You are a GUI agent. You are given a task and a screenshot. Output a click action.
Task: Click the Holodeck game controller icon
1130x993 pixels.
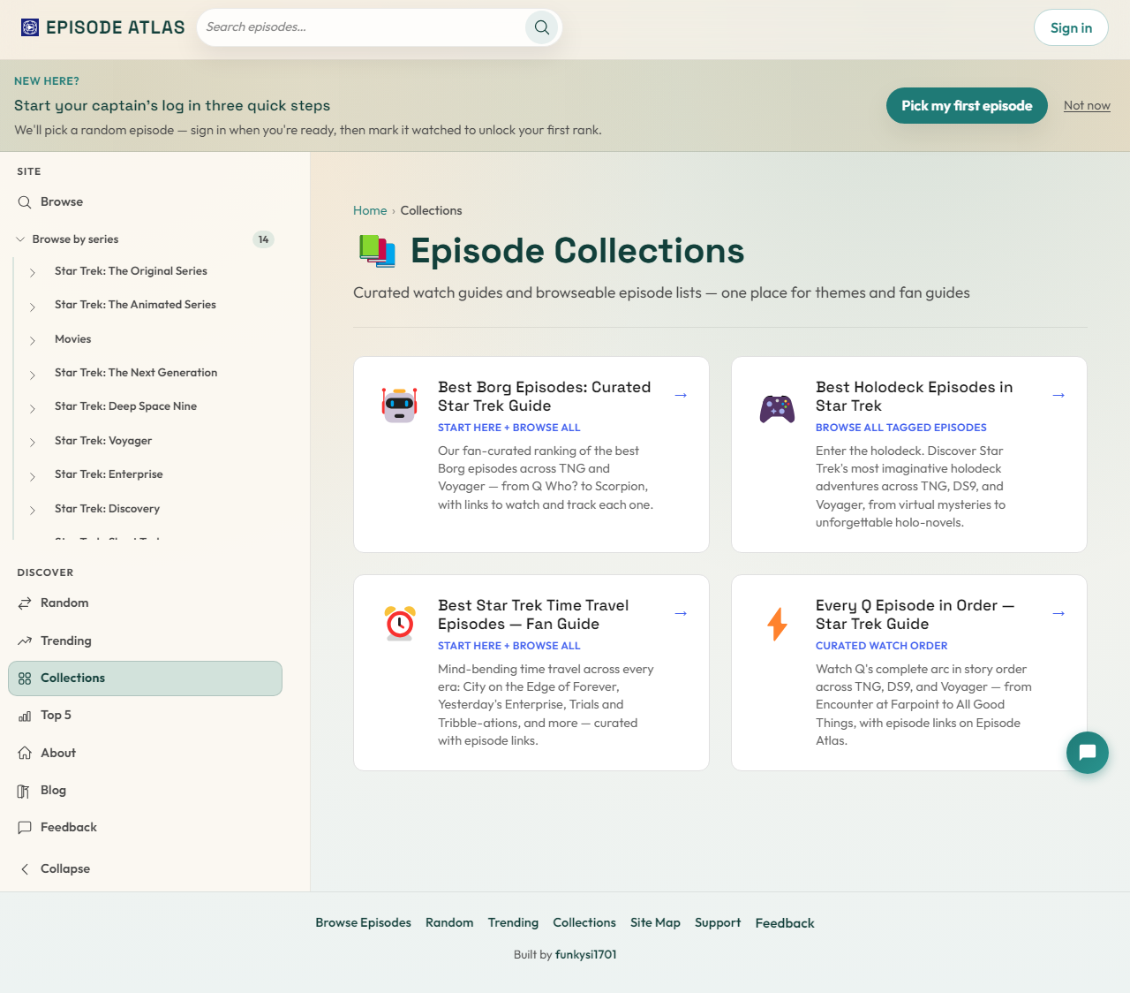tap(778, 408)
